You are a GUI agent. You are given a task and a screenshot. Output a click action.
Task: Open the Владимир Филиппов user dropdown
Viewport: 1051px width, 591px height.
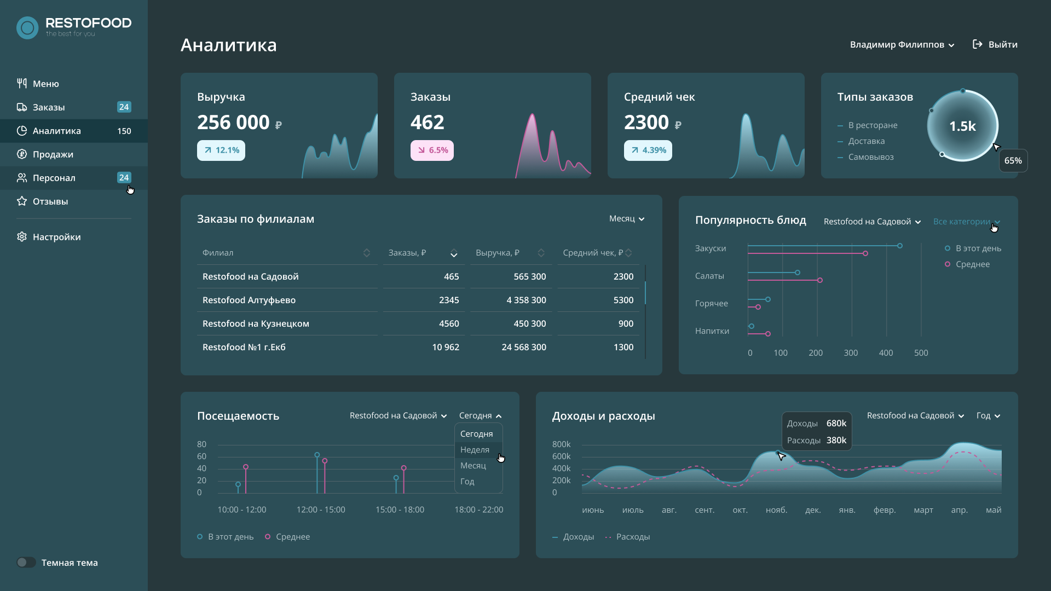click(x=902, y=45)
